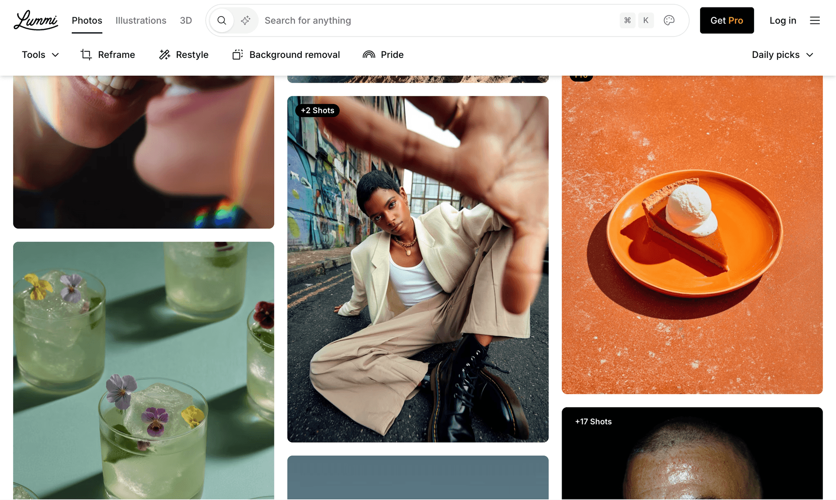Switch to the Illustrations tab
Screen dimensions: 836x500
(x=141, y=20)
